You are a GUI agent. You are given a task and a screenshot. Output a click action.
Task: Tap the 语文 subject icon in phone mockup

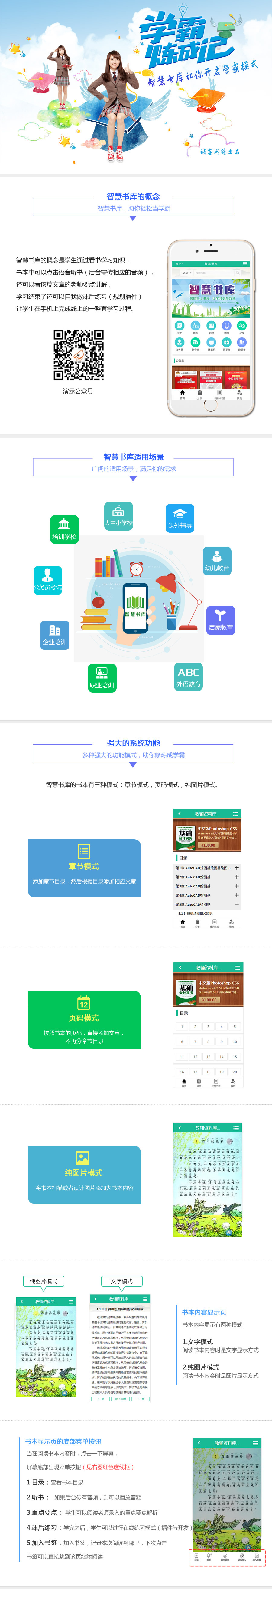click(179, 326)
